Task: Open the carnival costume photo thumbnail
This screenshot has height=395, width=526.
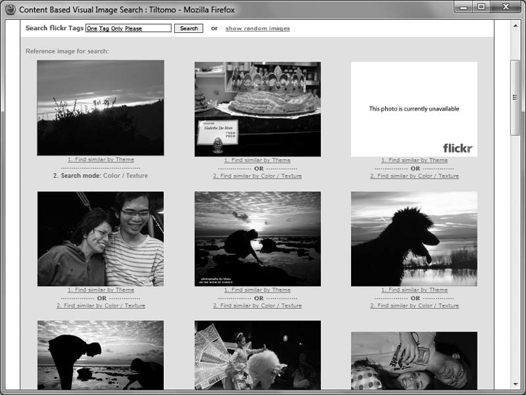Action: point(258,355)
